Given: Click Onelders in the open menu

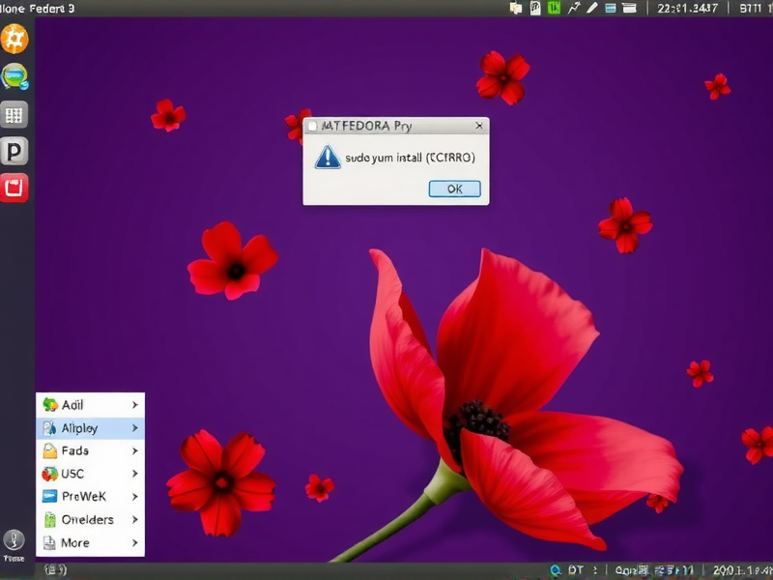Looking at the screenshot, I should tap(87, 520).
